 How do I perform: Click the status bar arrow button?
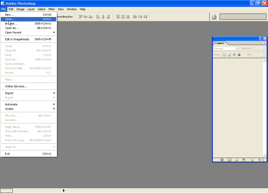[64, 191]
